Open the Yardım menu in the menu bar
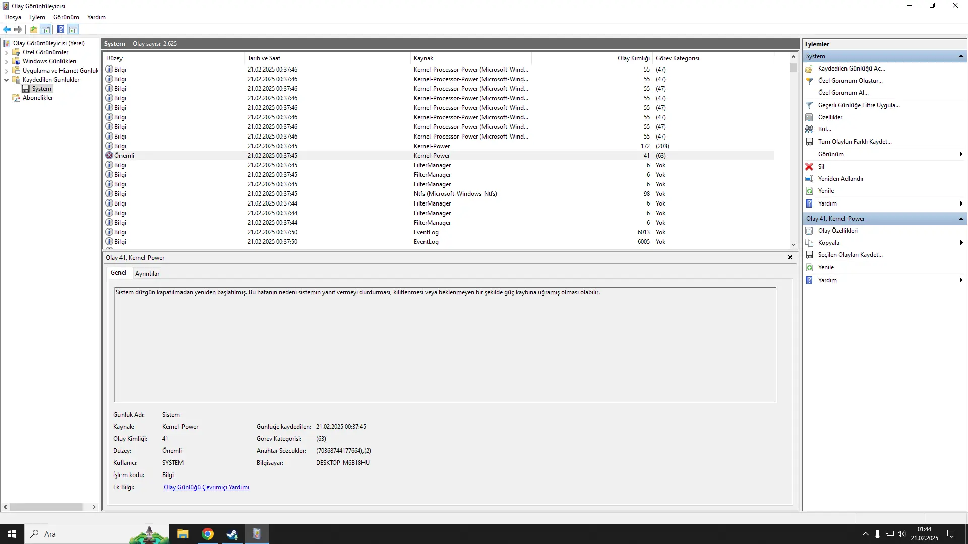 pos(96,17)
